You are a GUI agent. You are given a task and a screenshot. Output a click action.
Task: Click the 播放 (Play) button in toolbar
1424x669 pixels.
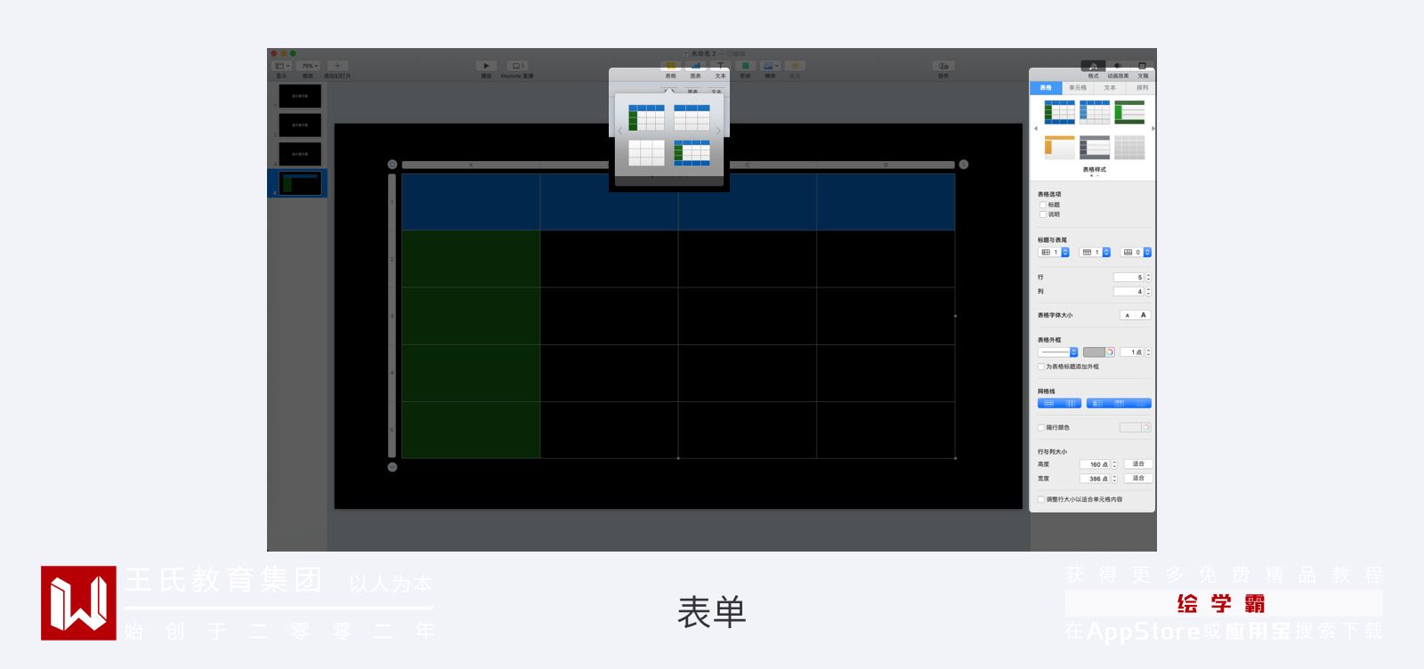click(486, 66)
